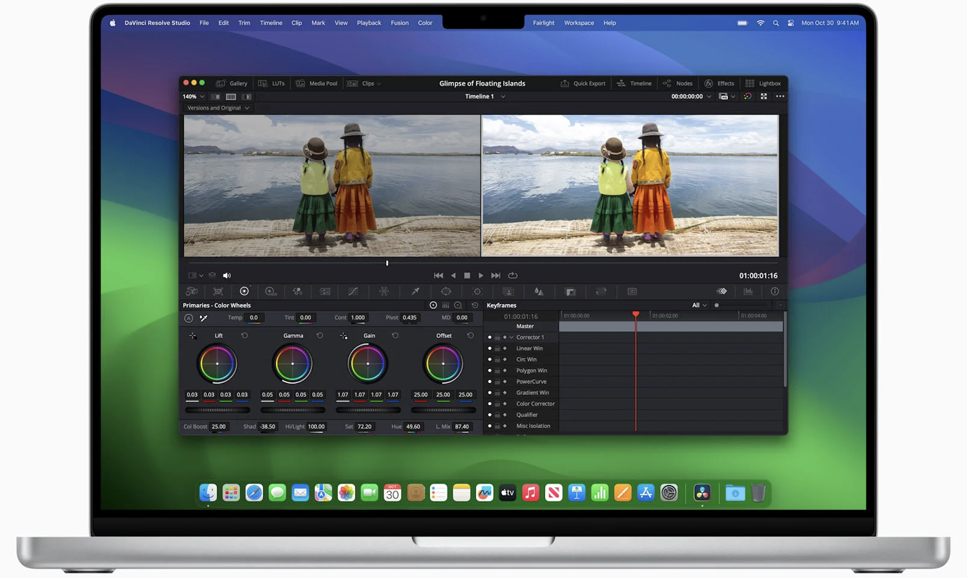Viewport: 967px width, 578px height.
Task: Click the Gallery button
Action: pos(231,83)
